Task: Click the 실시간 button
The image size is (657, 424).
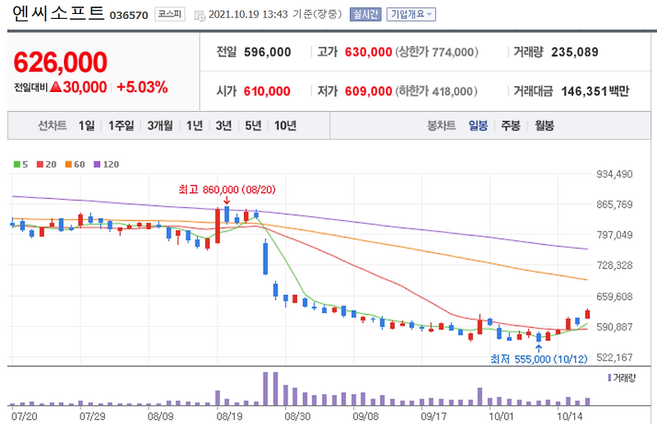Action: click(x=365, y=14)
